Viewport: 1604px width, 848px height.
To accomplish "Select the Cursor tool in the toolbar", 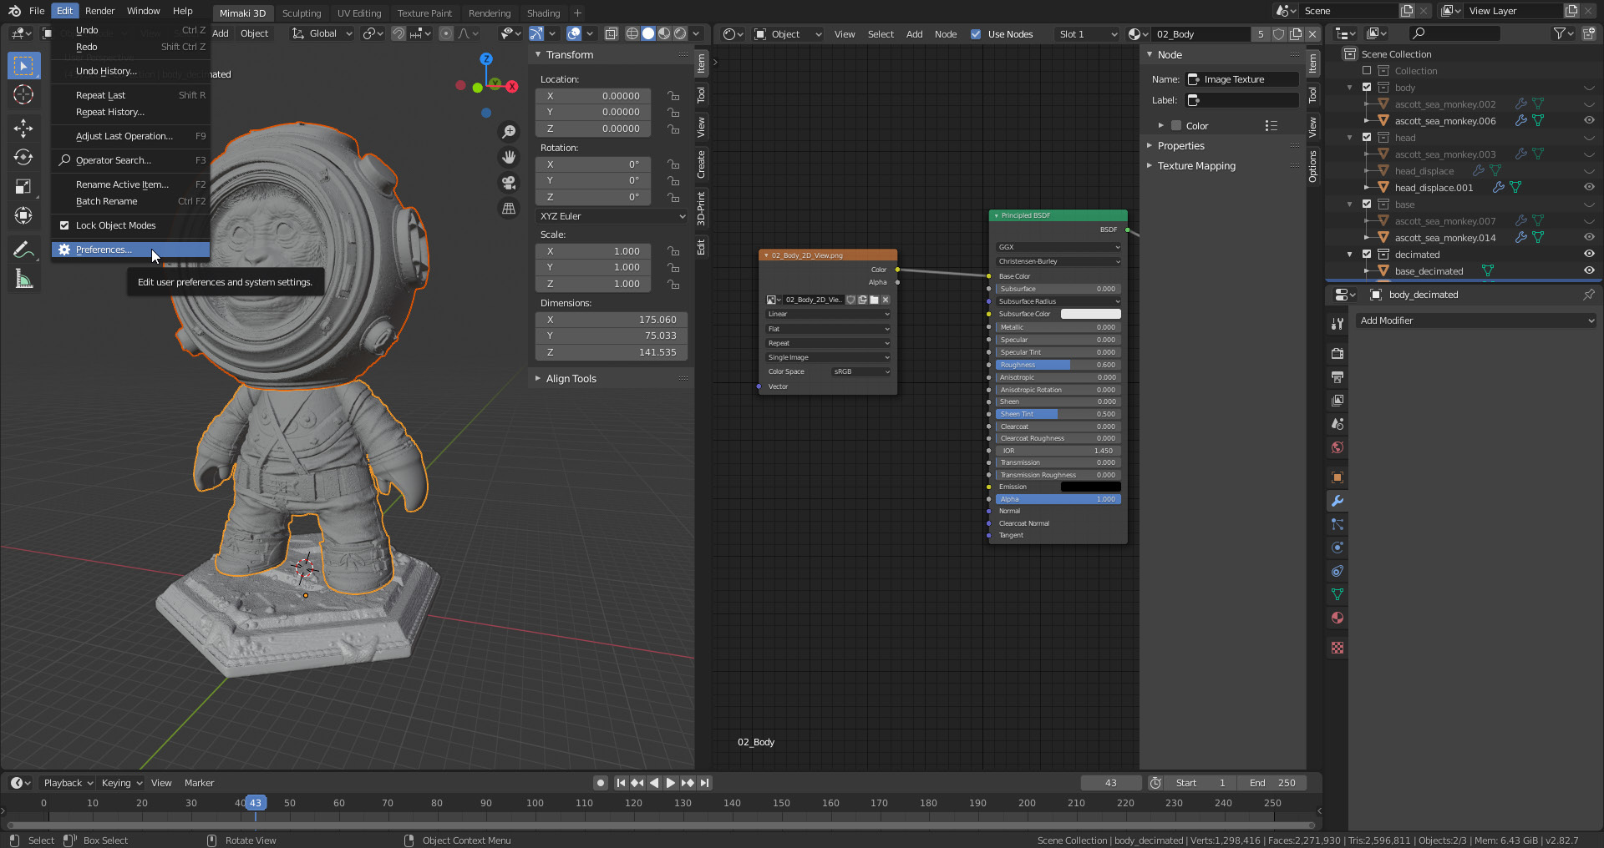I will tap(23, 94).
